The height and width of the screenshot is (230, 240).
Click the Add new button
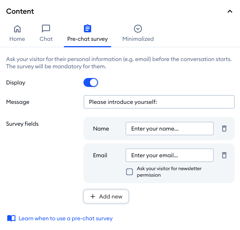(106, 196)
